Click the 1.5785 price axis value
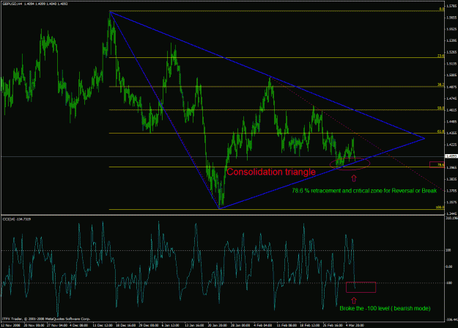Image resolution: width=458 pixels, height=328 pixels. click(x=451, y=6)
